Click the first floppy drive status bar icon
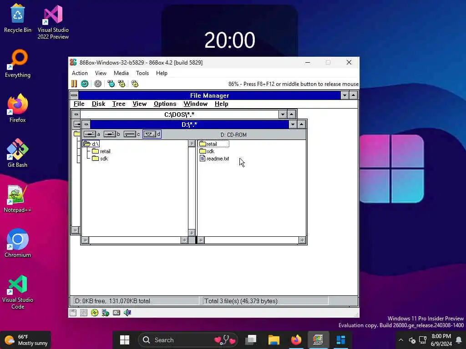The height and width of the screenshot is (349, 466). click(x=73, y=313)
